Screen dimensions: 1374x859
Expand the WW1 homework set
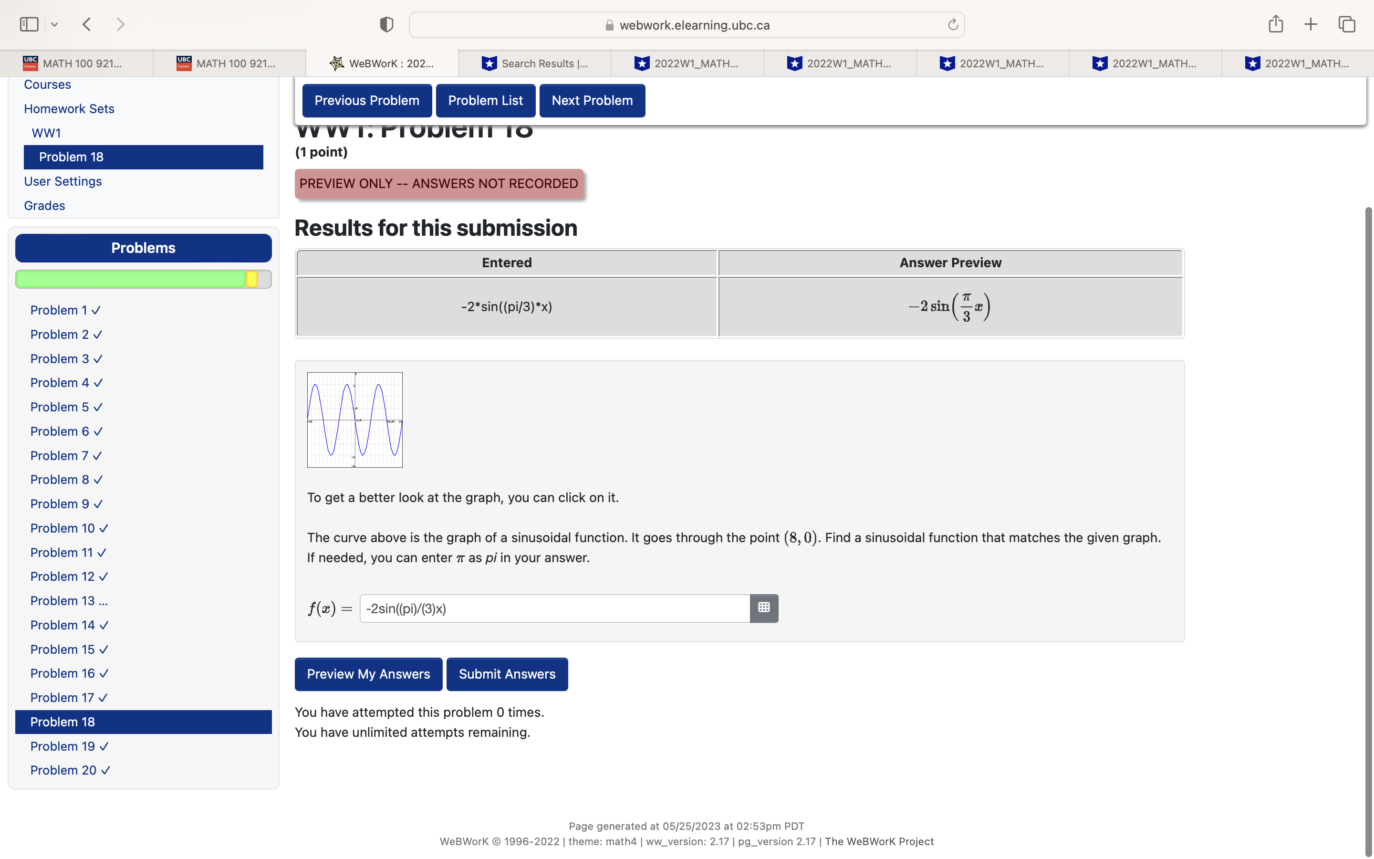(x=47, y=132)
